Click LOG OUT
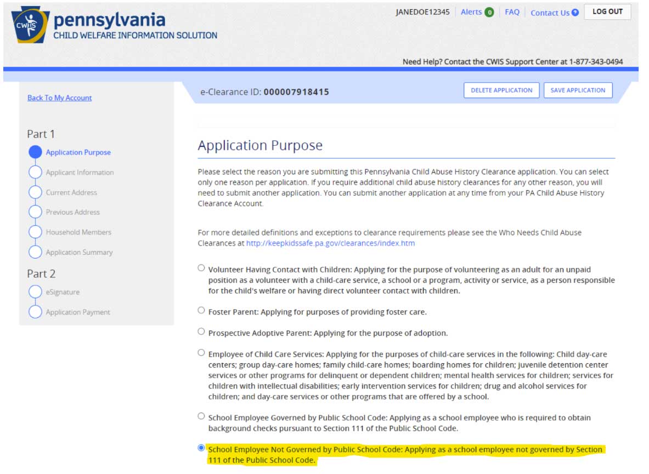 (x=607, y=11)
